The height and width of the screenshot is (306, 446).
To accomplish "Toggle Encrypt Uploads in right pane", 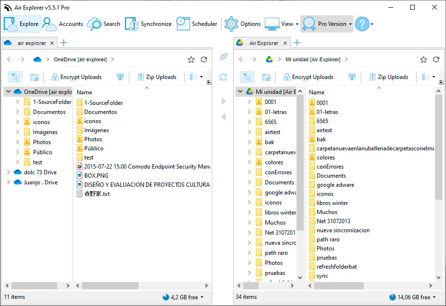I will tap(309, 77).
